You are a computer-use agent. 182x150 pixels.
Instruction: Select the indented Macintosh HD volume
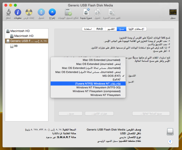(26, 36)
